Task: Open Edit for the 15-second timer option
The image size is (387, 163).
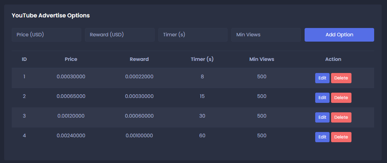Action: pos(322,98)
